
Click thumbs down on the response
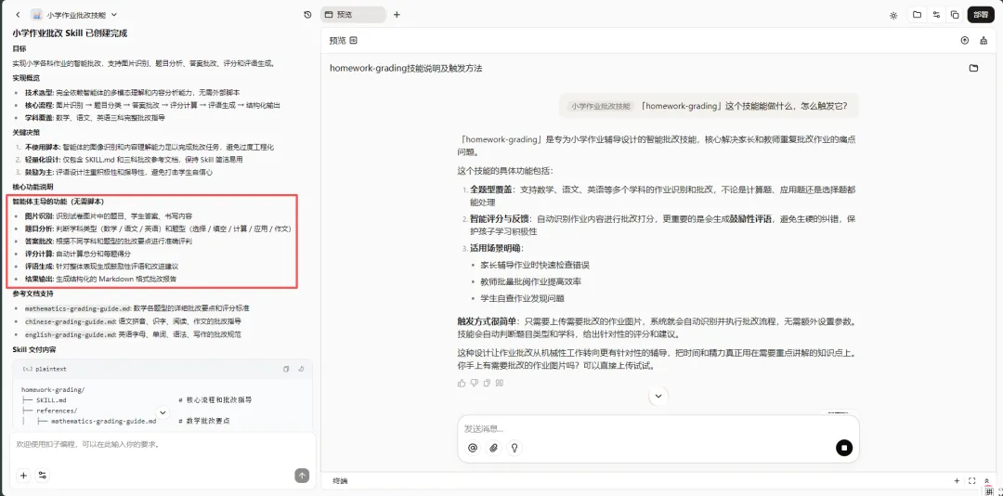point(474,383)
